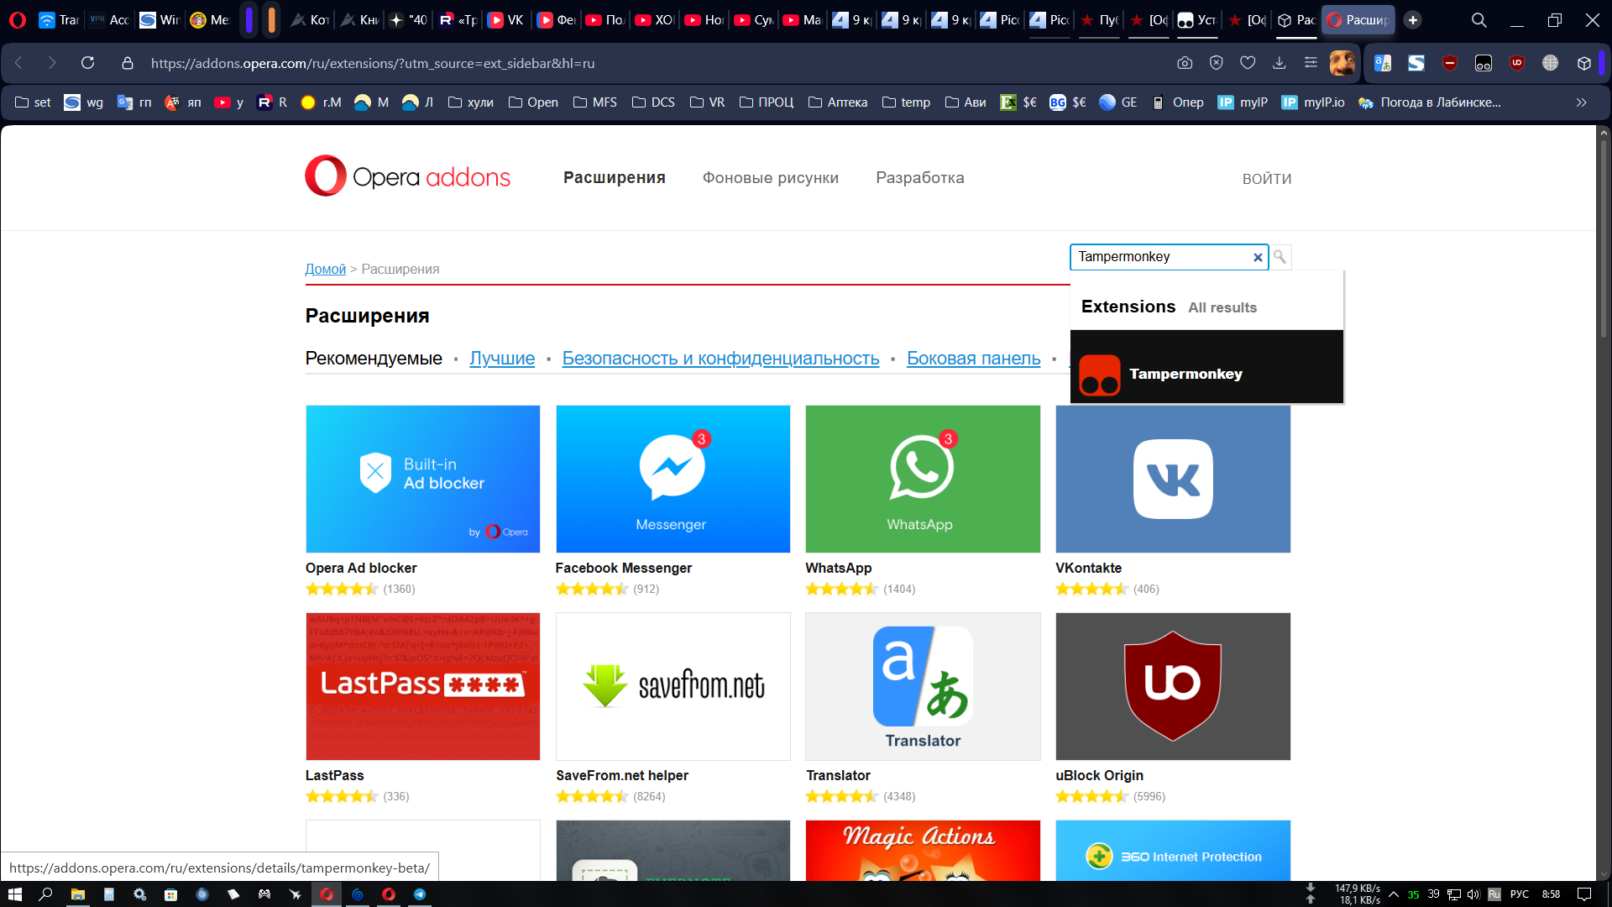Image resolution: width=1612 pixels, height=907 pixels.
Task: Show hidden system tray icons
Action: coord(1394,894)
